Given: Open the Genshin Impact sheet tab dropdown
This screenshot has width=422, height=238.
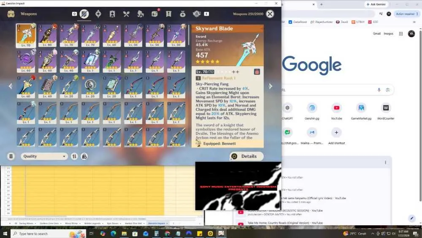Looking at the screenshot, I should click(167, 224).
